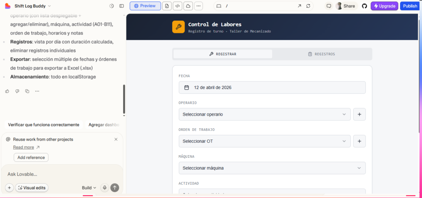Click the @ icon in Reuse work card
The width and height of the screenshot is (422, 198).
click(x=8, y=139)
